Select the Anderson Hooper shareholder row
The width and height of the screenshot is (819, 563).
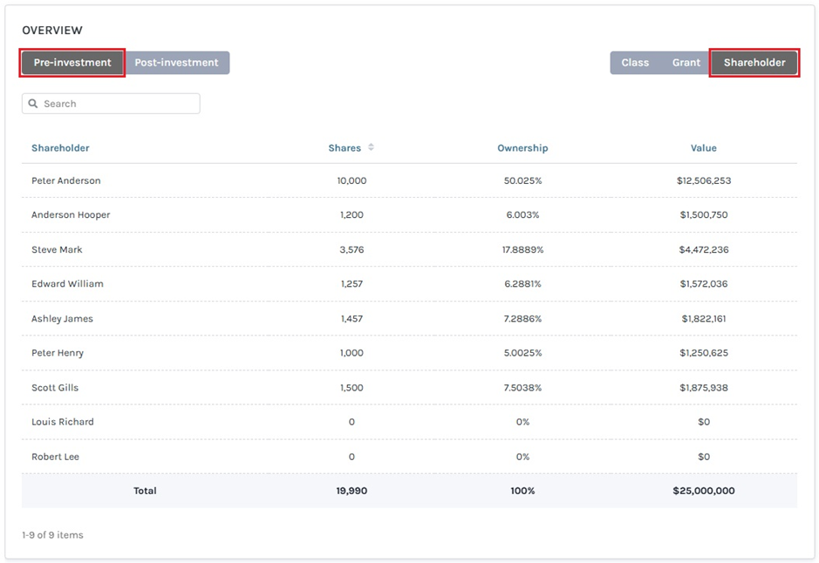(410, 215)
